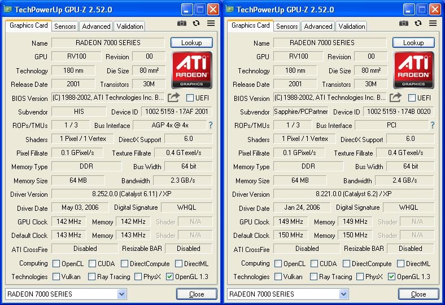This screenshot has width=445, height=305.
Task: Click Close button in left window
Action: coord(197,294)
